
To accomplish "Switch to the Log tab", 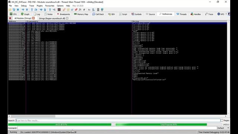I will [x=37, y=14].
